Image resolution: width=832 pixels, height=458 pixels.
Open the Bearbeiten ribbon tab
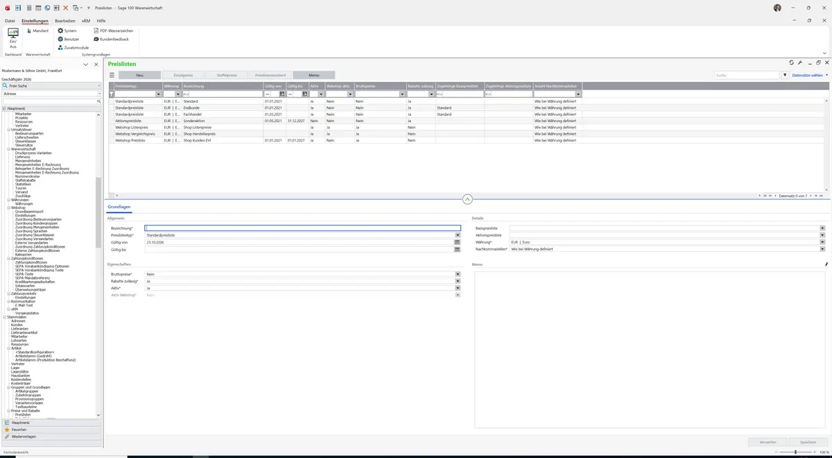pyautogui.click(x=65, y=21)
